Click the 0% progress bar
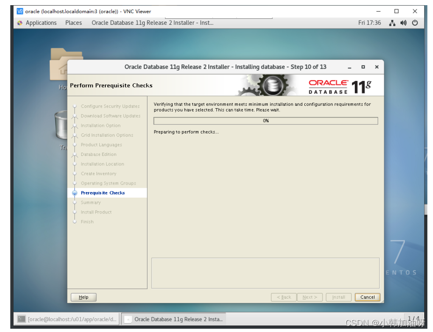This screenshot has height=332, width=433. pos(266,121)
